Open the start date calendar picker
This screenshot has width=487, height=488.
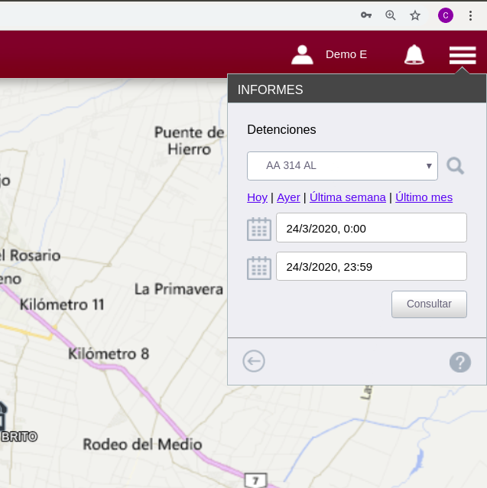(259, 229)
